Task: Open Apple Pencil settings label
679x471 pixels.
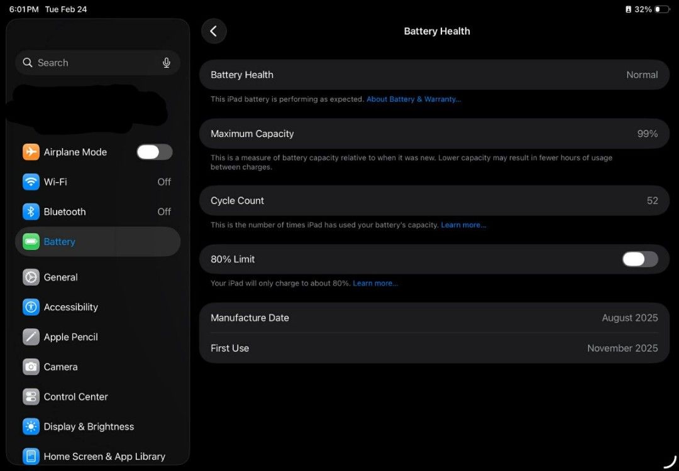Action: 70,337
